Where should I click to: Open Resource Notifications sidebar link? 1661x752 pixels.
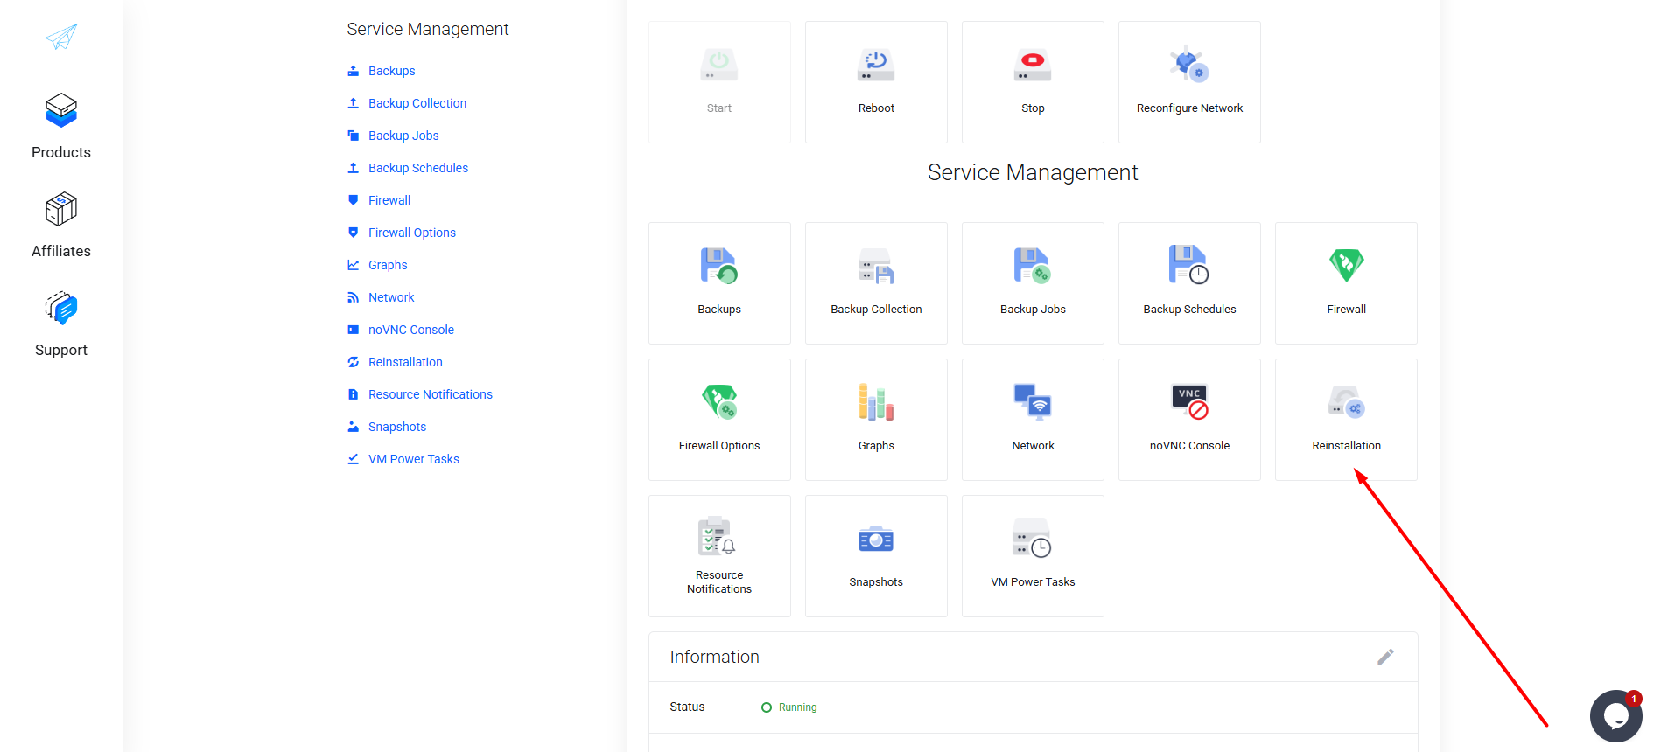point(431,394)
